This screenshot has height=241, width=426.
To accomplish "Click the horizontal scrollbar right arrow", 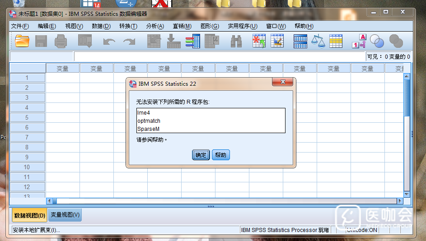I will coord(399,201).
